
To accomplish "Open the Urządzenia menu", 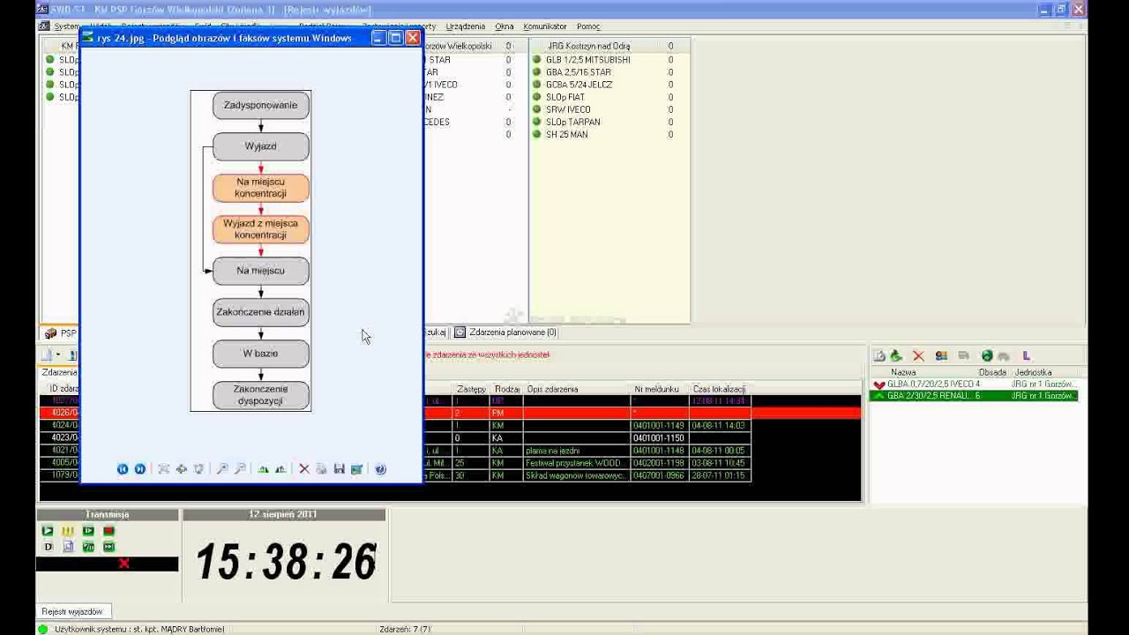I will pyautogui.click(x=464, y=26).
